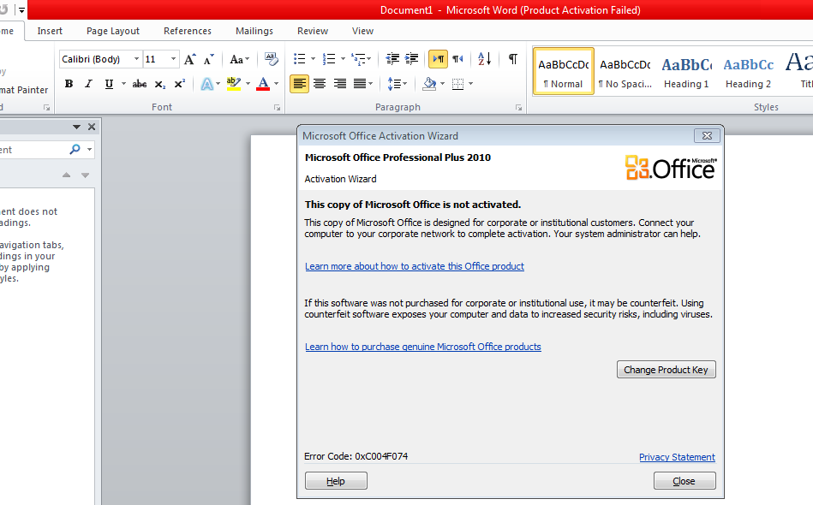Click Change Case button
813x505 pixels.
[240, 59]
